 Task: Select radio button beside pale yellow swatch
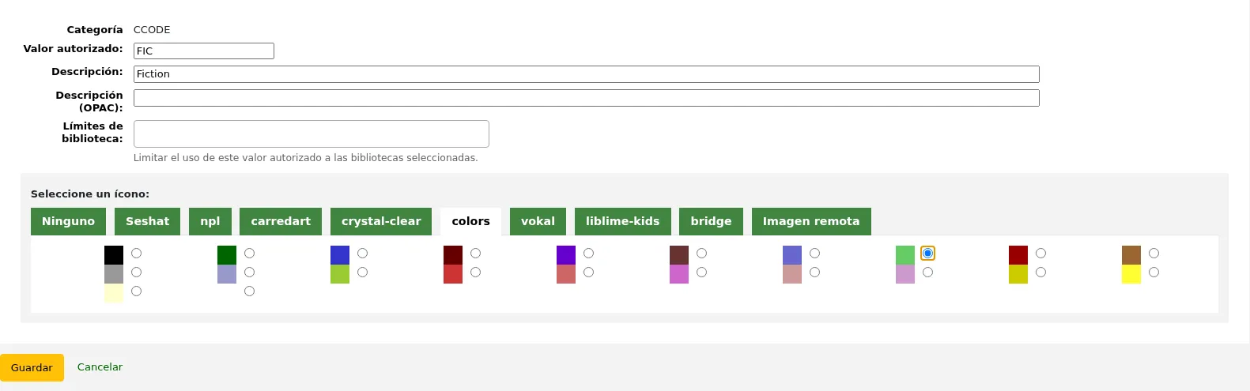[136, 291]
